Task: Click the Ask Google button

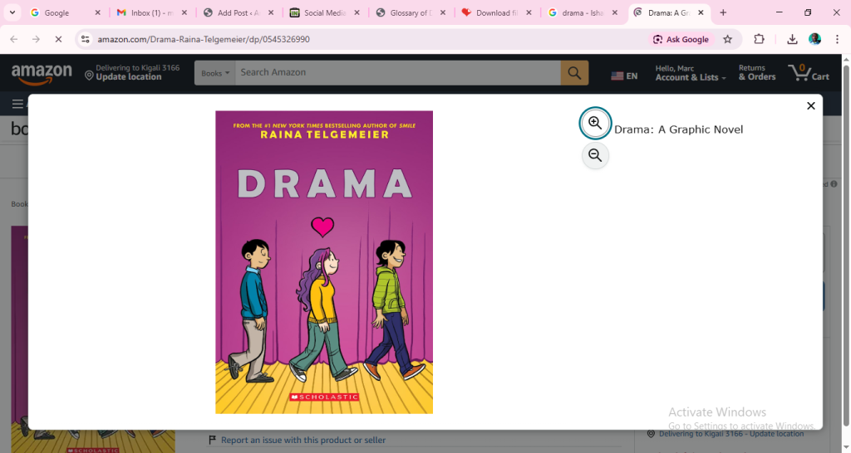Action: (x=681, y=39)
